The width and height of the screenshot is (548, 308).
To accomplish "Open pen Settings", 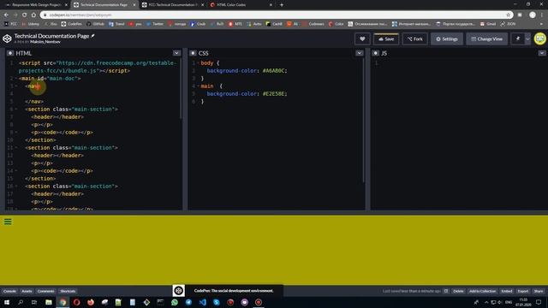I will (447, 38).
